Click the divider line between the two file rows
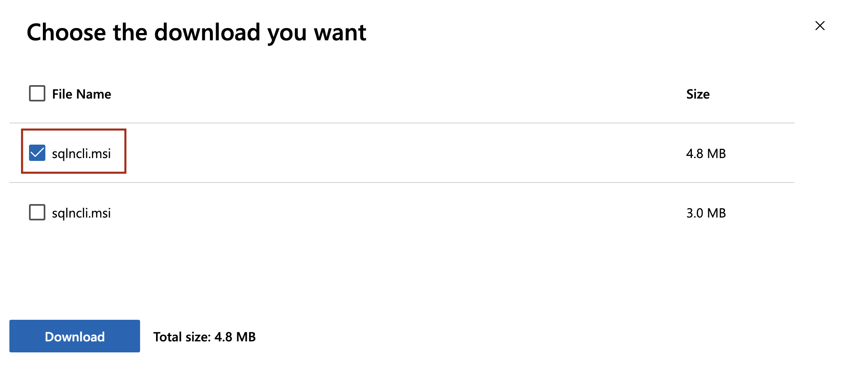The height and width of the screenshot is (365, 843). (x=400, y=182)
